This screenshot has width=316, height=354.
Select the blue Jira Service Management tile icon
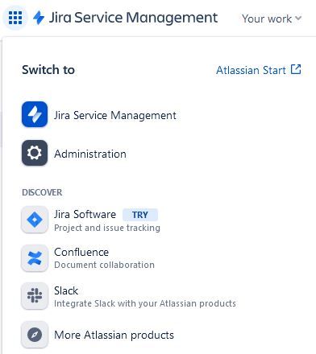click(35, 114)
